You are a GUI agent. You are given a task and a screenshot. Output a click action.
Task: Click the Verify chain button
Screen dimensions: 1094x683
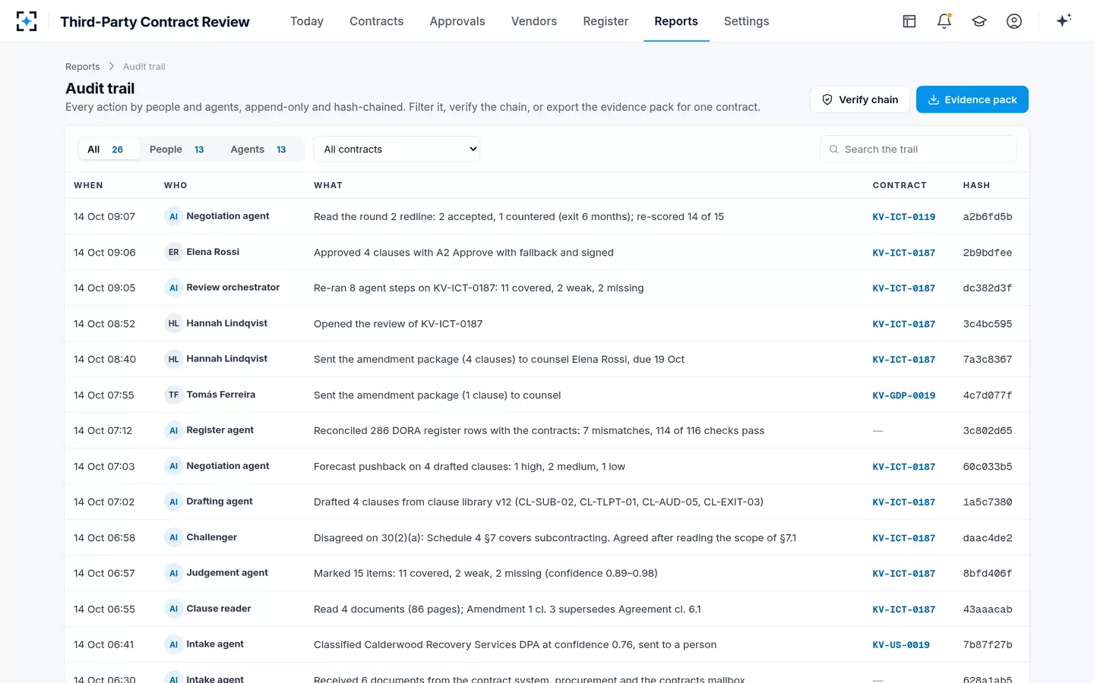pos(860,99)
